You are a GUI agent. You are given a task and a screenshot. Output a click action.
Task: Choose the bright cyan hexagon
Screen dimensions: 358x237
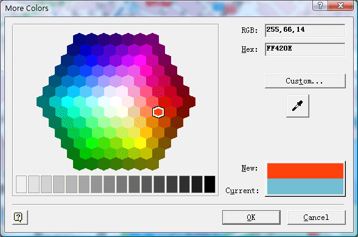(67, 102)
